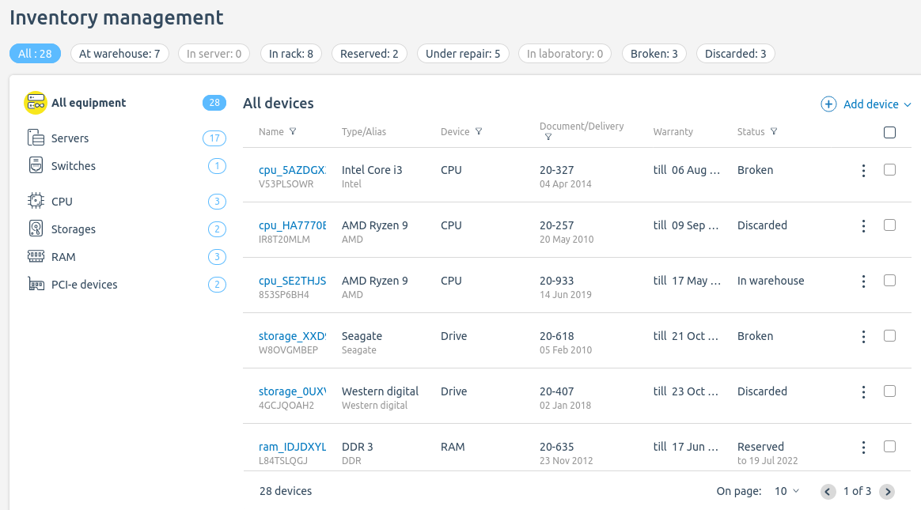Open the ram_IDJDXYL device link
The width and height of the screenshot is (921, 510).
coord(293,447)
